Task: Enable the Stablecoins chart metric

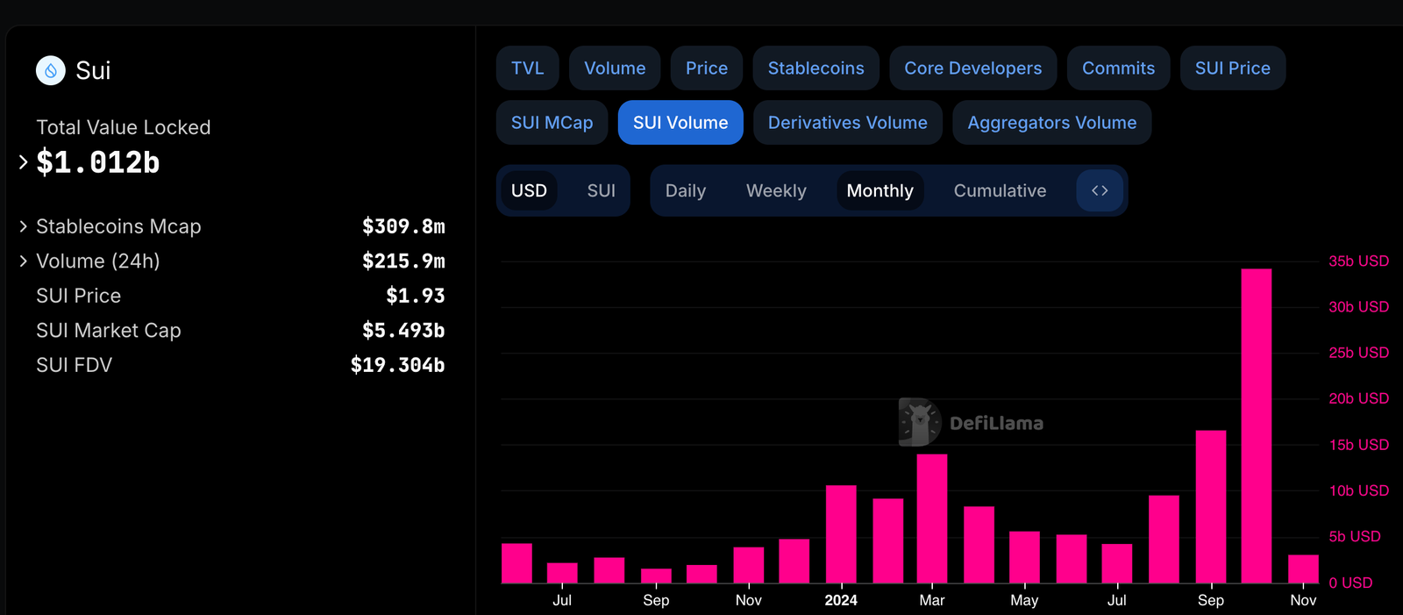Action: point(815,68)
